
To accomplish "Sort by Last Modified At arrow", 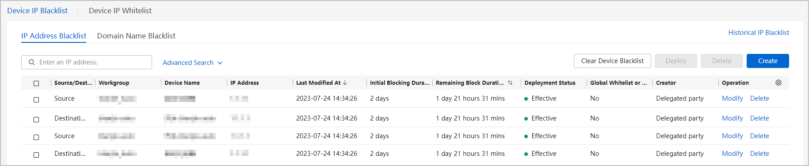I will [345, 83].
